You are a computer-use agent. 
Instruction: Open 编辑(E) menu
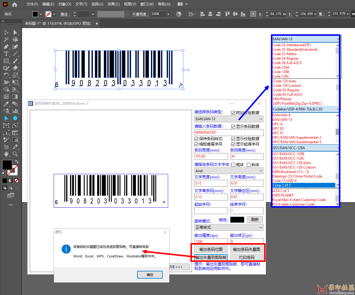coord(48,4)
